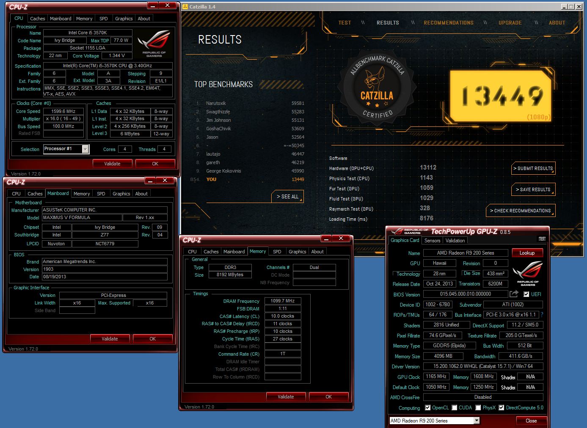Image resolution: width=587 pixels, height=428 pixels.
Task: Click OK in CPU-Z Memory window
Action: (329, 397)
